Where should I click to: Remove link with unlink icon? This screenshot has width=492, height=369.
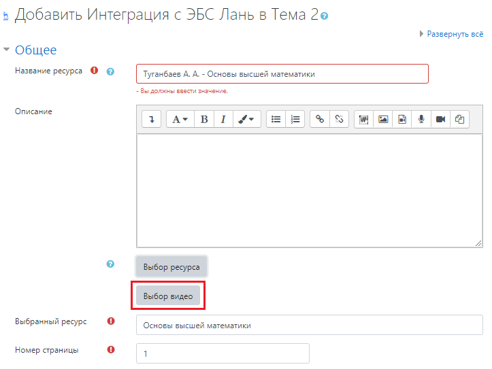coord(339,119)
